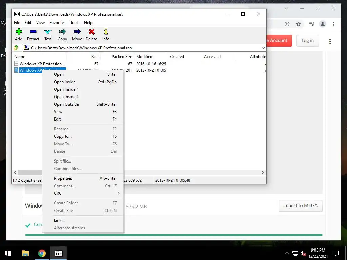Viewport: 347px width, 260px height.
Task: Click the red Account button
Action: point(279,41)
